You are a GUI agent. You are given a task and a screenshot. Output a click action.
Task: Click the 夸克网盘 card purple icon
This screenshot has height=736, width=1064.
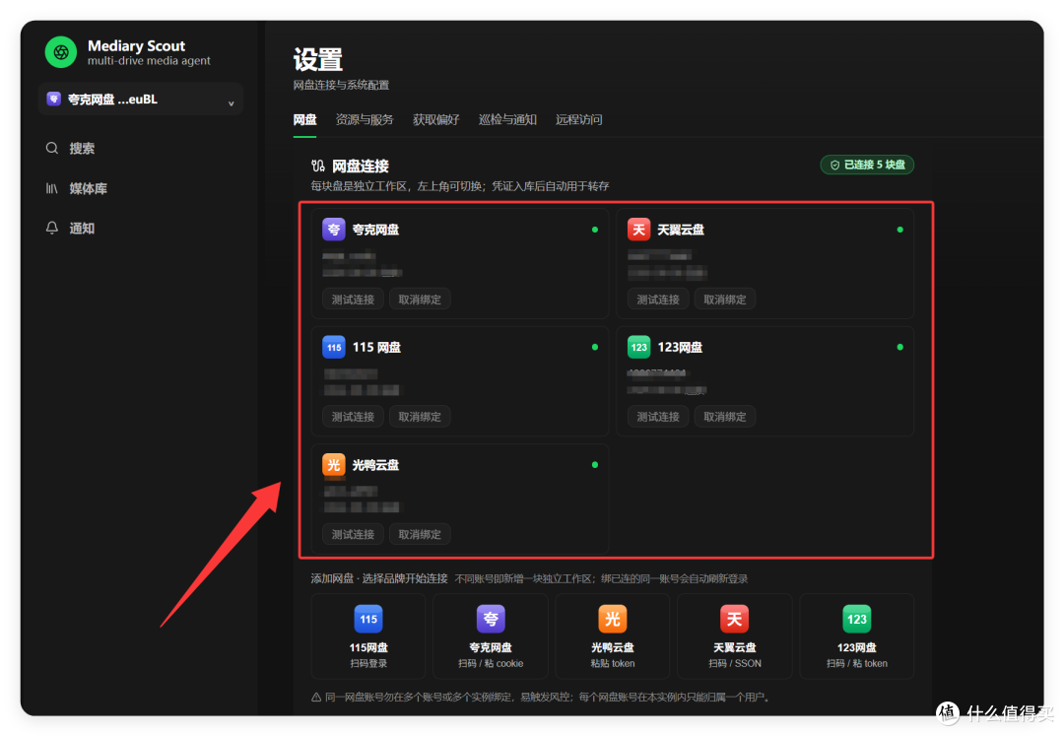coord(334,230)
